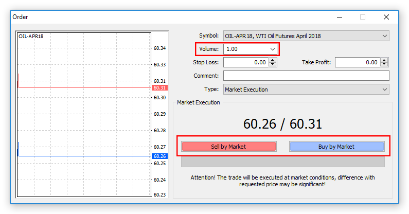Image resolution: width=409 pixels, height=214 pixels.
Task: Click the blue 60.26 bid price tag
Action: (159, 156)
